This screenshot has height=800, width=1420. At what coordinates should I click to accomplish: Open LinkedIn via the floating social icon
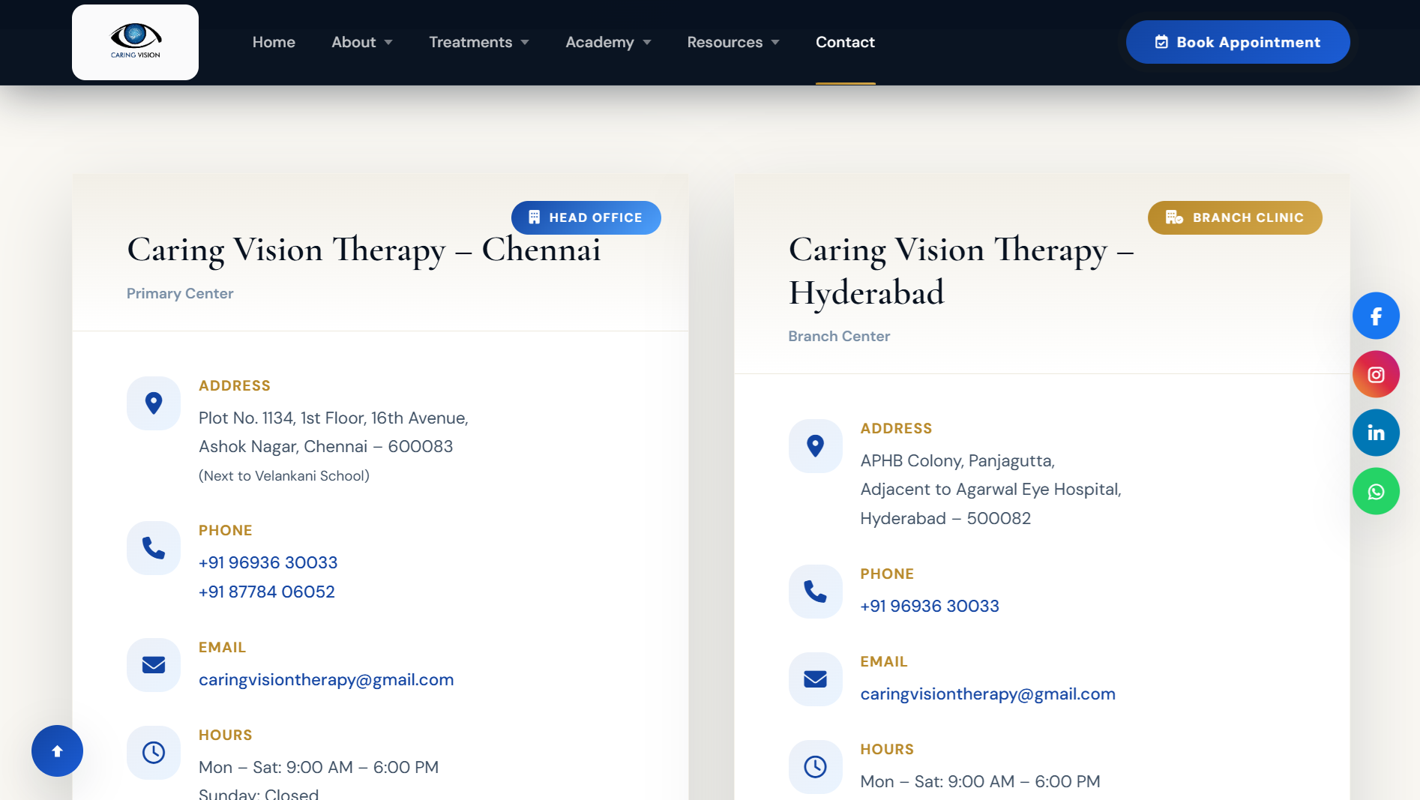click(1376, 433)
